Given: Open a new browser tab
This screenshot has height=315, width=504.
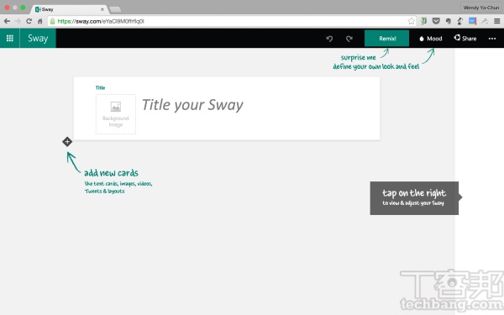Looking at the screenshot, I should point(115,9).
